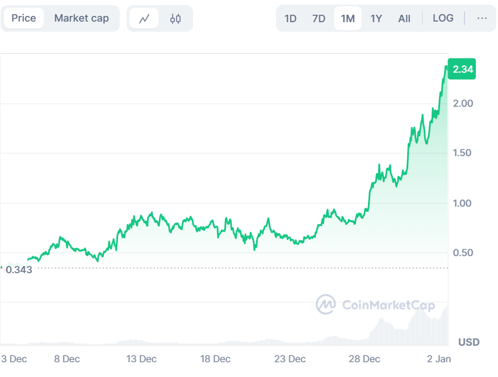
Task: Select the USD currency label
Action: pos(468,342)
